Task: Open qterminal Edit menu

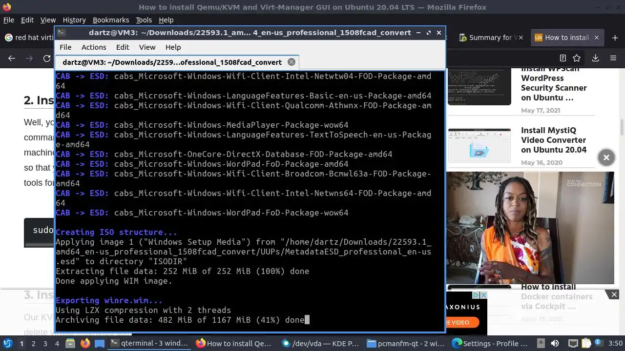Action: tap(123, 47)
